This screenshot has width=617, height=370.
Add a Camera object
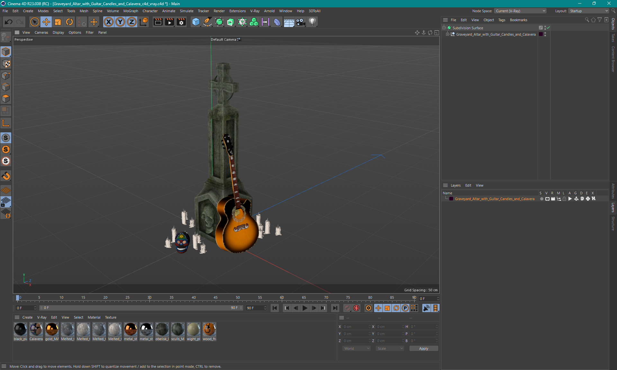[x=300, y=22]
